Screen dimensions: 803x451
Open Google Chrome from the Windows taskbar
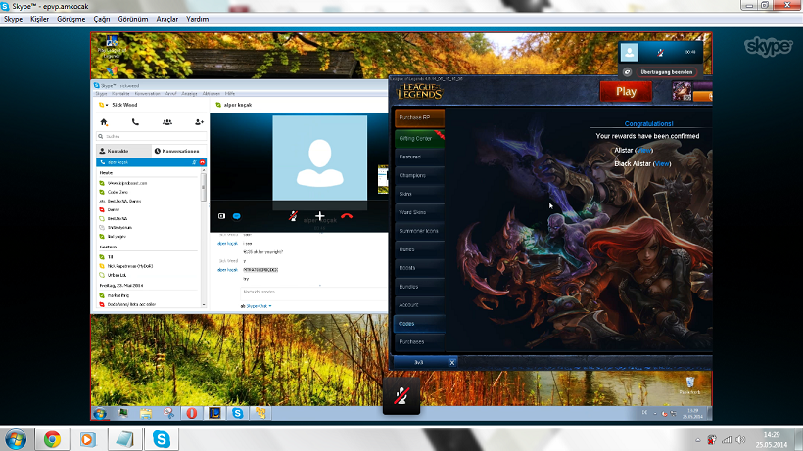tap(52, 439)
